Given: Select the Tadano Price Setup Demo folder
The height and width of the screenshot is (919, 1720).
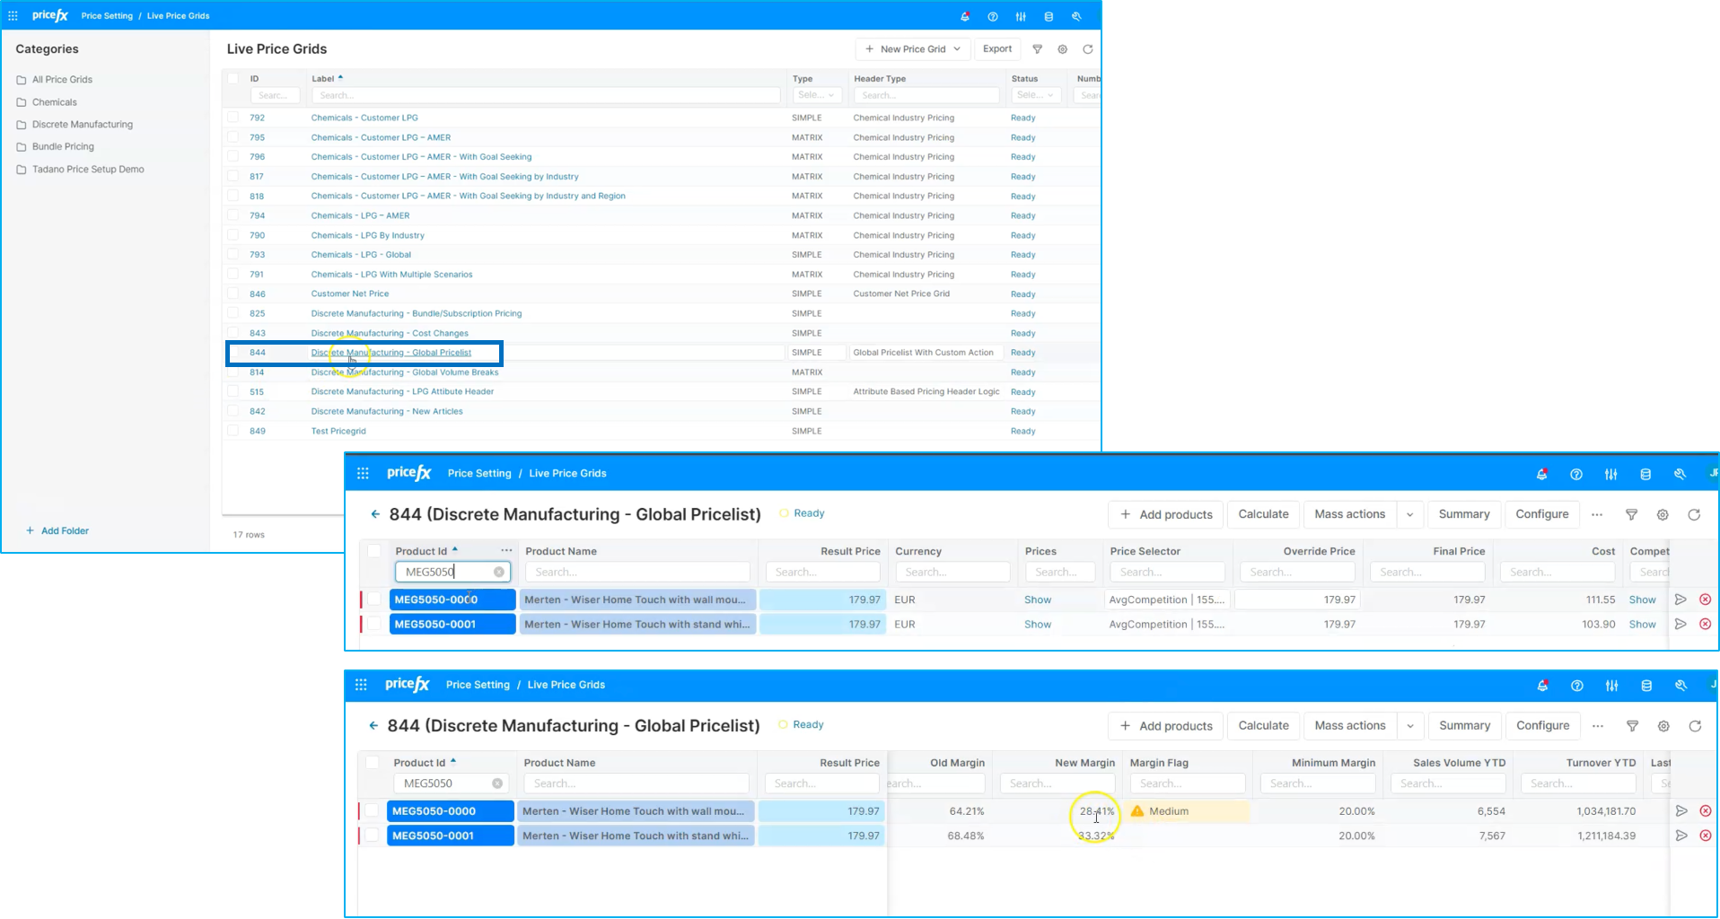Looking at the screenshot, I should [88, 170].
